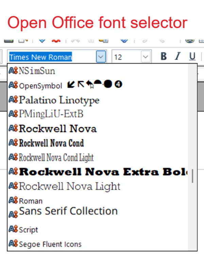
Task: Click font icon beside Segoe Fluent Icons
Action: pos(13,243)
